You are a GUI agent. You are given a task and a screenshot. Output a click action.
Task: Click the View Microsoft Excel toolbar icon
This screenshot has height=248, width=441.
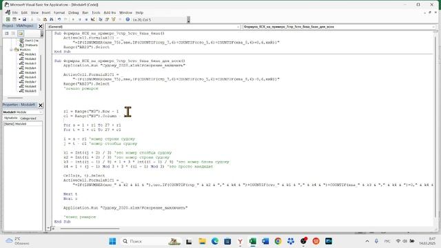coord(8,19)
